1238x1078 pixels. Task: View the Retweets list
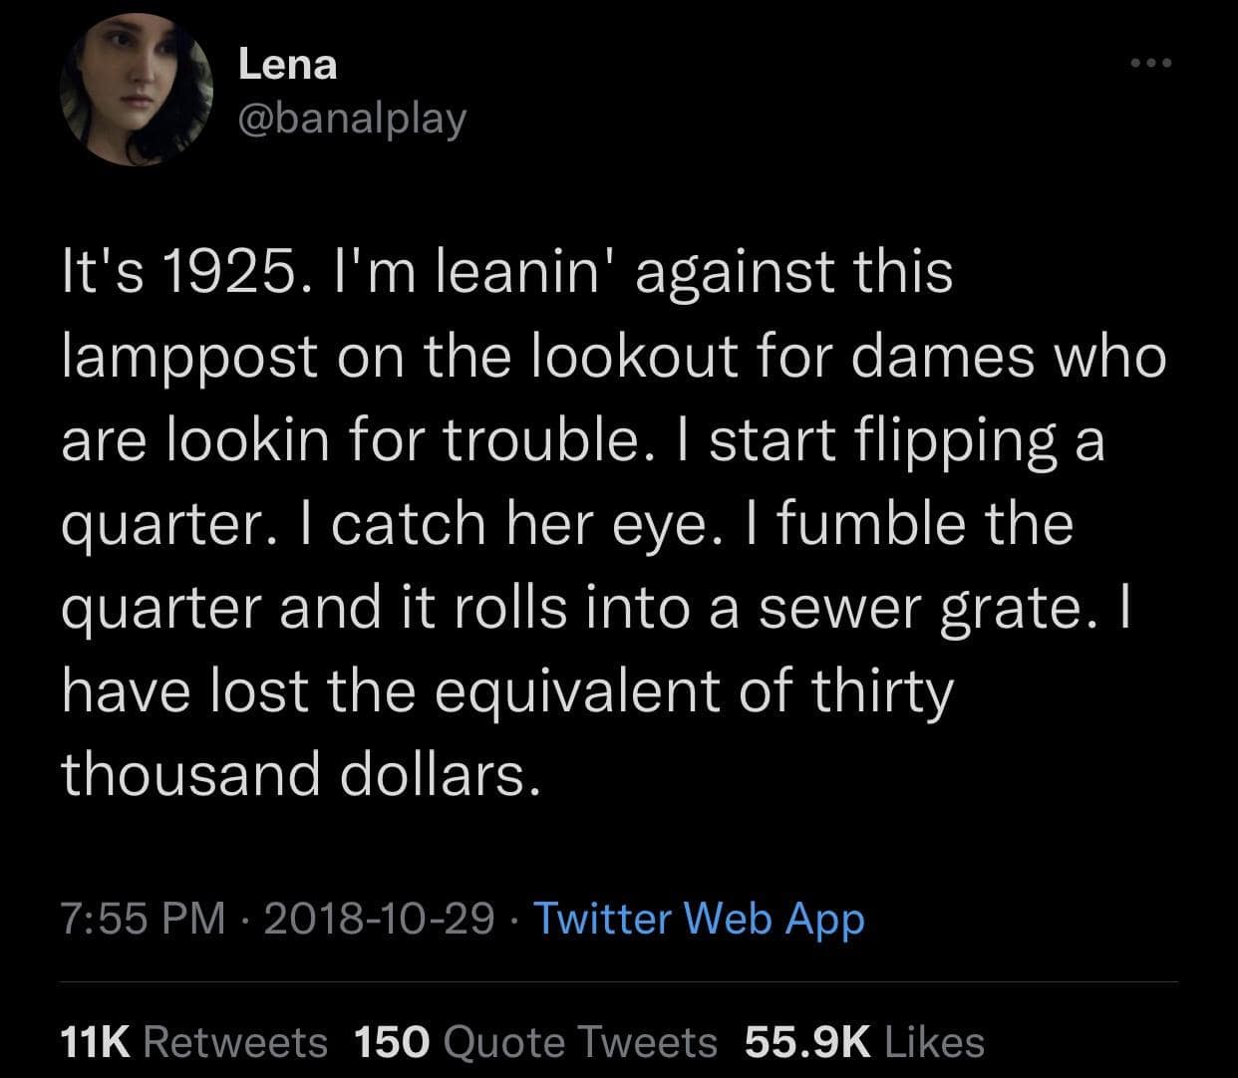[x=235, y=1042]
